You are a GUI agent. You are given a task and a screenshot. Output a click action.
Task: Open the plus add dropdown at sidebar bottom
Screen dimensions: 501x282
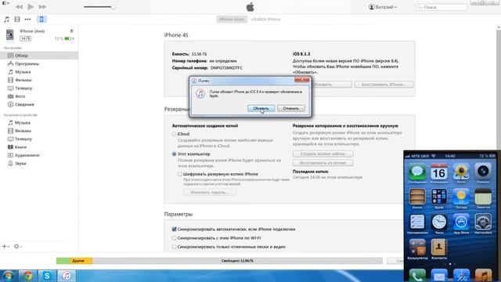pos(5,247)
